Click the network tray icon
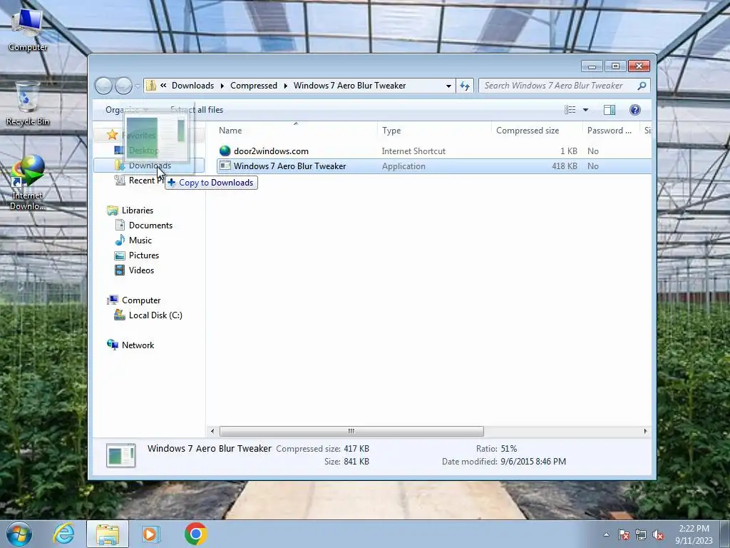The width and height of the screenshot is (730, 548). pyautogui.click(x=641, y=535)
